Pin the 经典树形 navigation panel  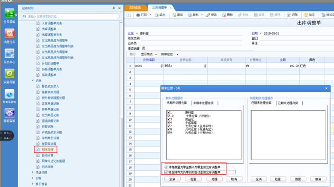click(x=114, y=8)
